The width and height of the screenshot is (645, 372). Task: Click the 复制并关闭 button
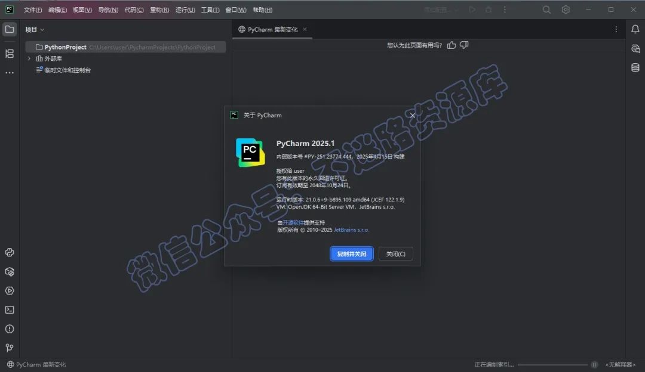352,254
